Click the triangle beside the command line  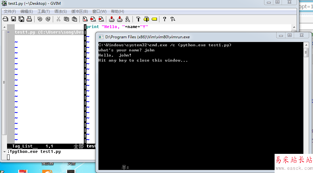(x=4, y=152)
